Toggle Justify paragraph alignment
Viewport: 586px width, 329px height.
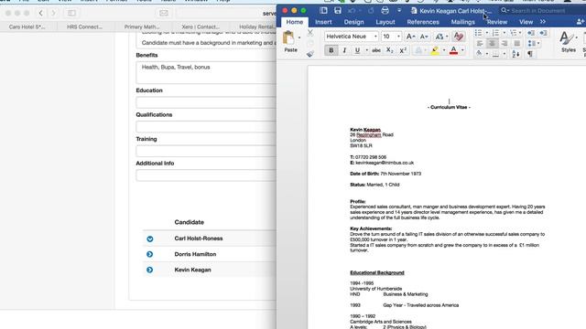pyautogui.click(x=516, y=44)
